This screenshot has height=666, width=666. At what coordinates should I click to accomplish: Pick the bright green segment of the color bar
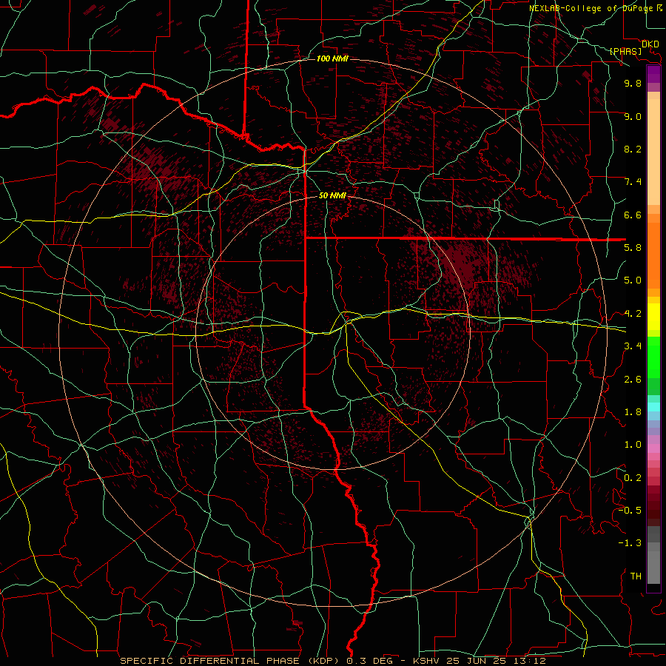point(653,357)
